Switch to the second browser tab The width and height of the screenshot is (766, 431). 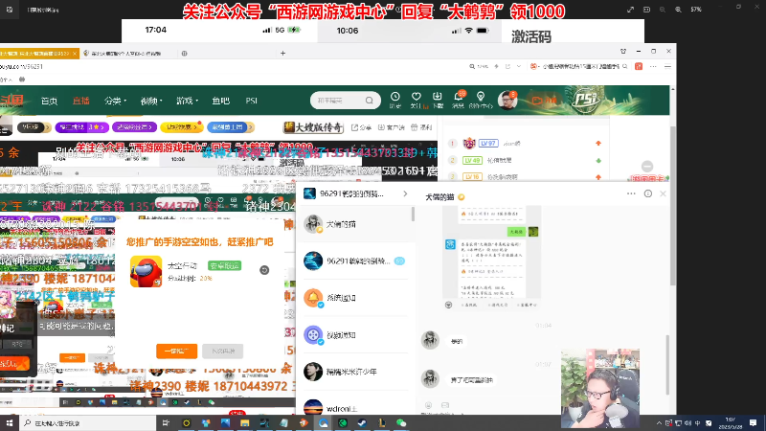(x=127, y=54)
